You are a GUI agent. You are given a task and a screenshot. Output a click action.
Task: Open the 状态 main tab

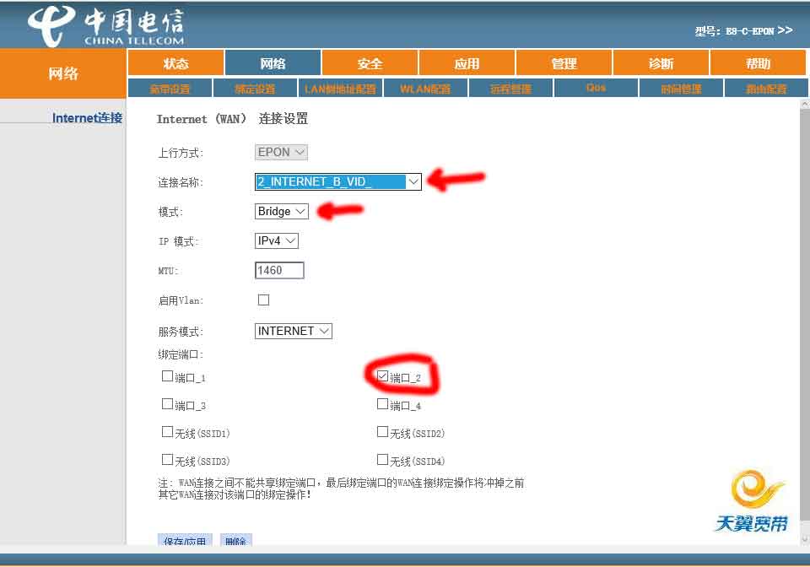click(x=175, y=63)
